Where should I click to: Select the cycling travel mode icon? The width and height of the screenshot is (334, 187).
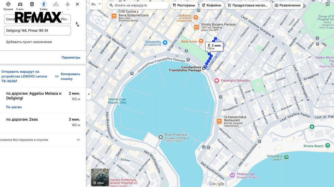pyautogui.click(x=56, y=5)
